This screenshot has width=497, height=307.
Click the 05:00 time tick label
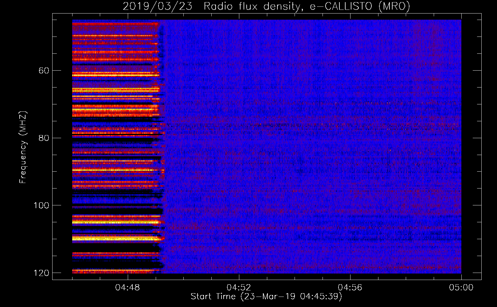pyautogui.click(x=461, y=287)
